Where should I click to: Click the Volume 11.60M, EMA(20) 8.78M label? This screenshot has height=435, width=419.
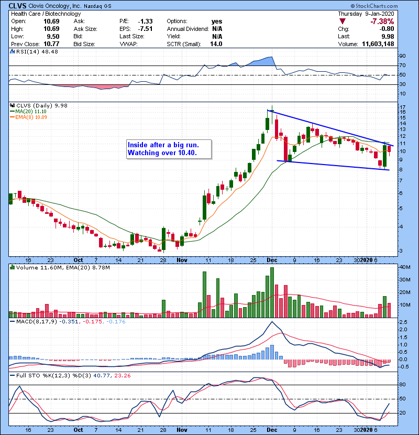[63, 267]
